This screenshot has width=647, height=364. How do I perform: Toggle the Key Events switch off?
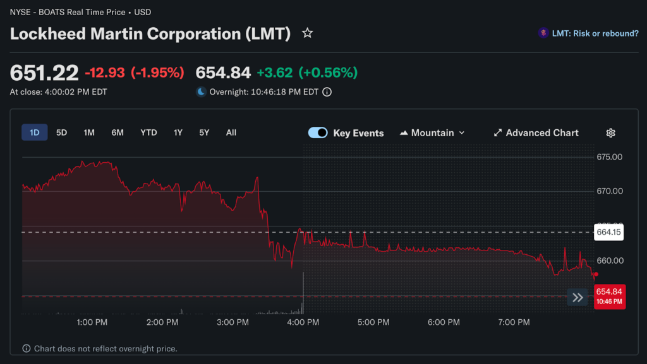(318, 132)
